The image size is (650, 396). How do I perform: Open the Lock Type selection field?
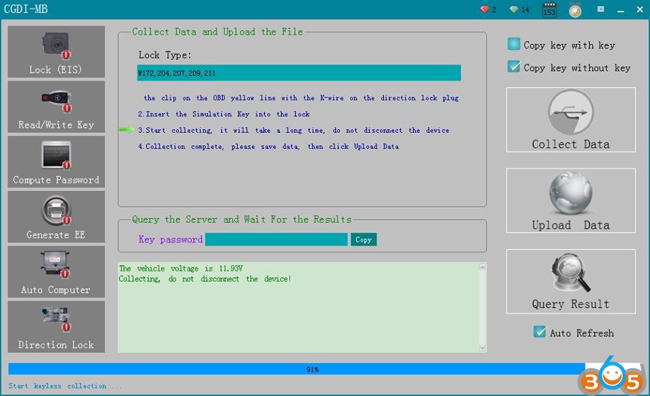pos(299,73)
